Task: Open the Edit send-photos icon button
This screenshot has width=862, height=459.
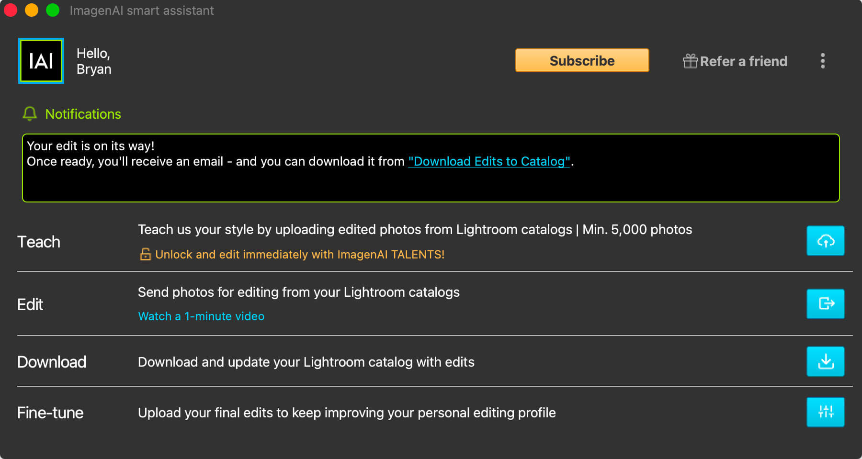Action: point(825,304)
